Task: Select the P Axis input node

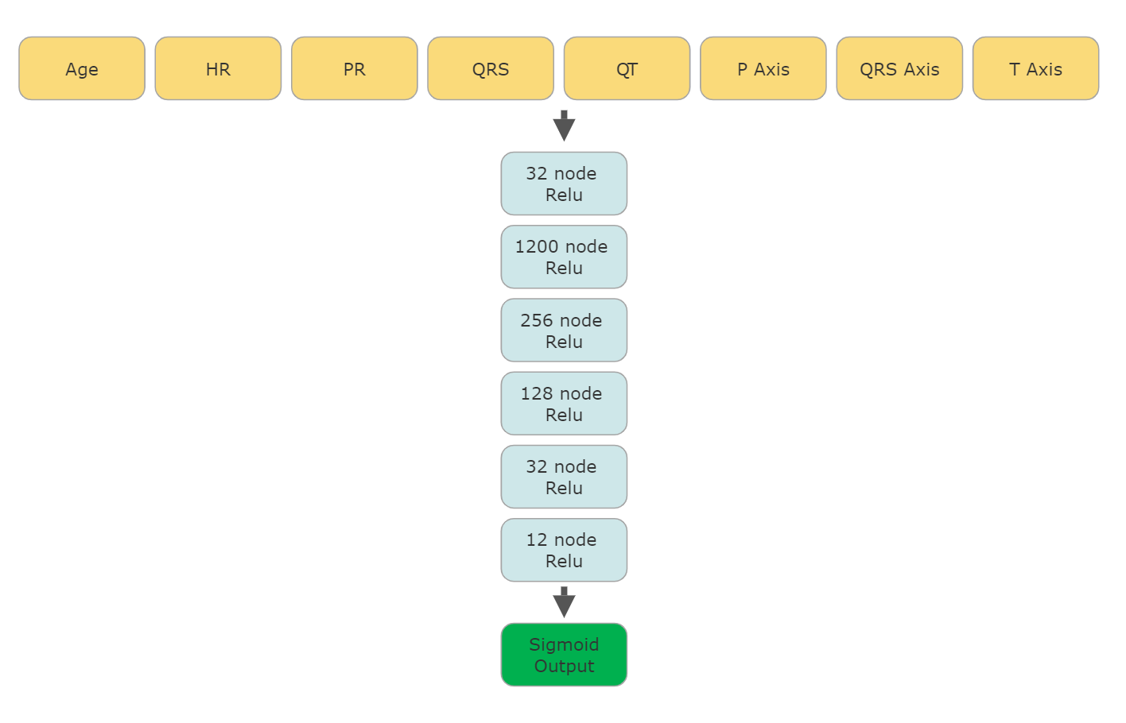Action: click(x=763, y=68)
